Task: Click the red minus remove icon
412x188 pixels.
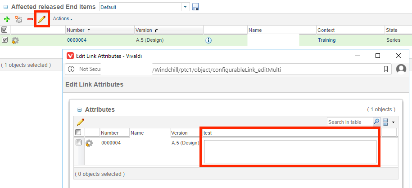Action: coord(30,19)
